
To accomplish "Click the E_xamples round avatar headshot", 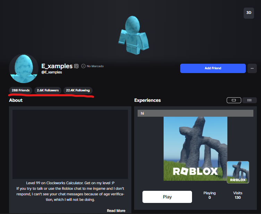I will (24, 69).
